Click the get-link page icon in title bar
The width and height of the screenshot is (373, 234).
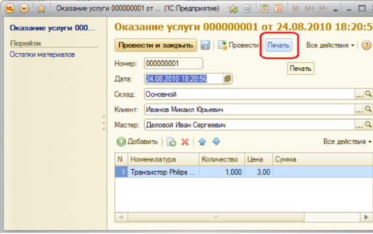pyautogui.click(x=247, y=9)
